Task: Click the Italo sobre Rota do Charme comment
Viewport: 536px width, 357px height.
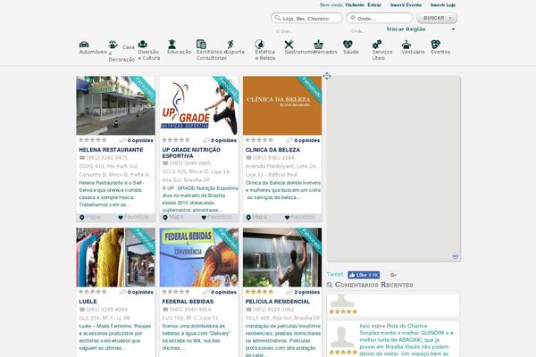Action: click(406, 339)
